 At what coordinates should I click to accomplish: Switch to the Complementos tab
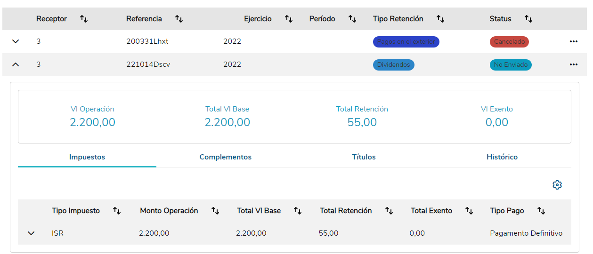225,157
